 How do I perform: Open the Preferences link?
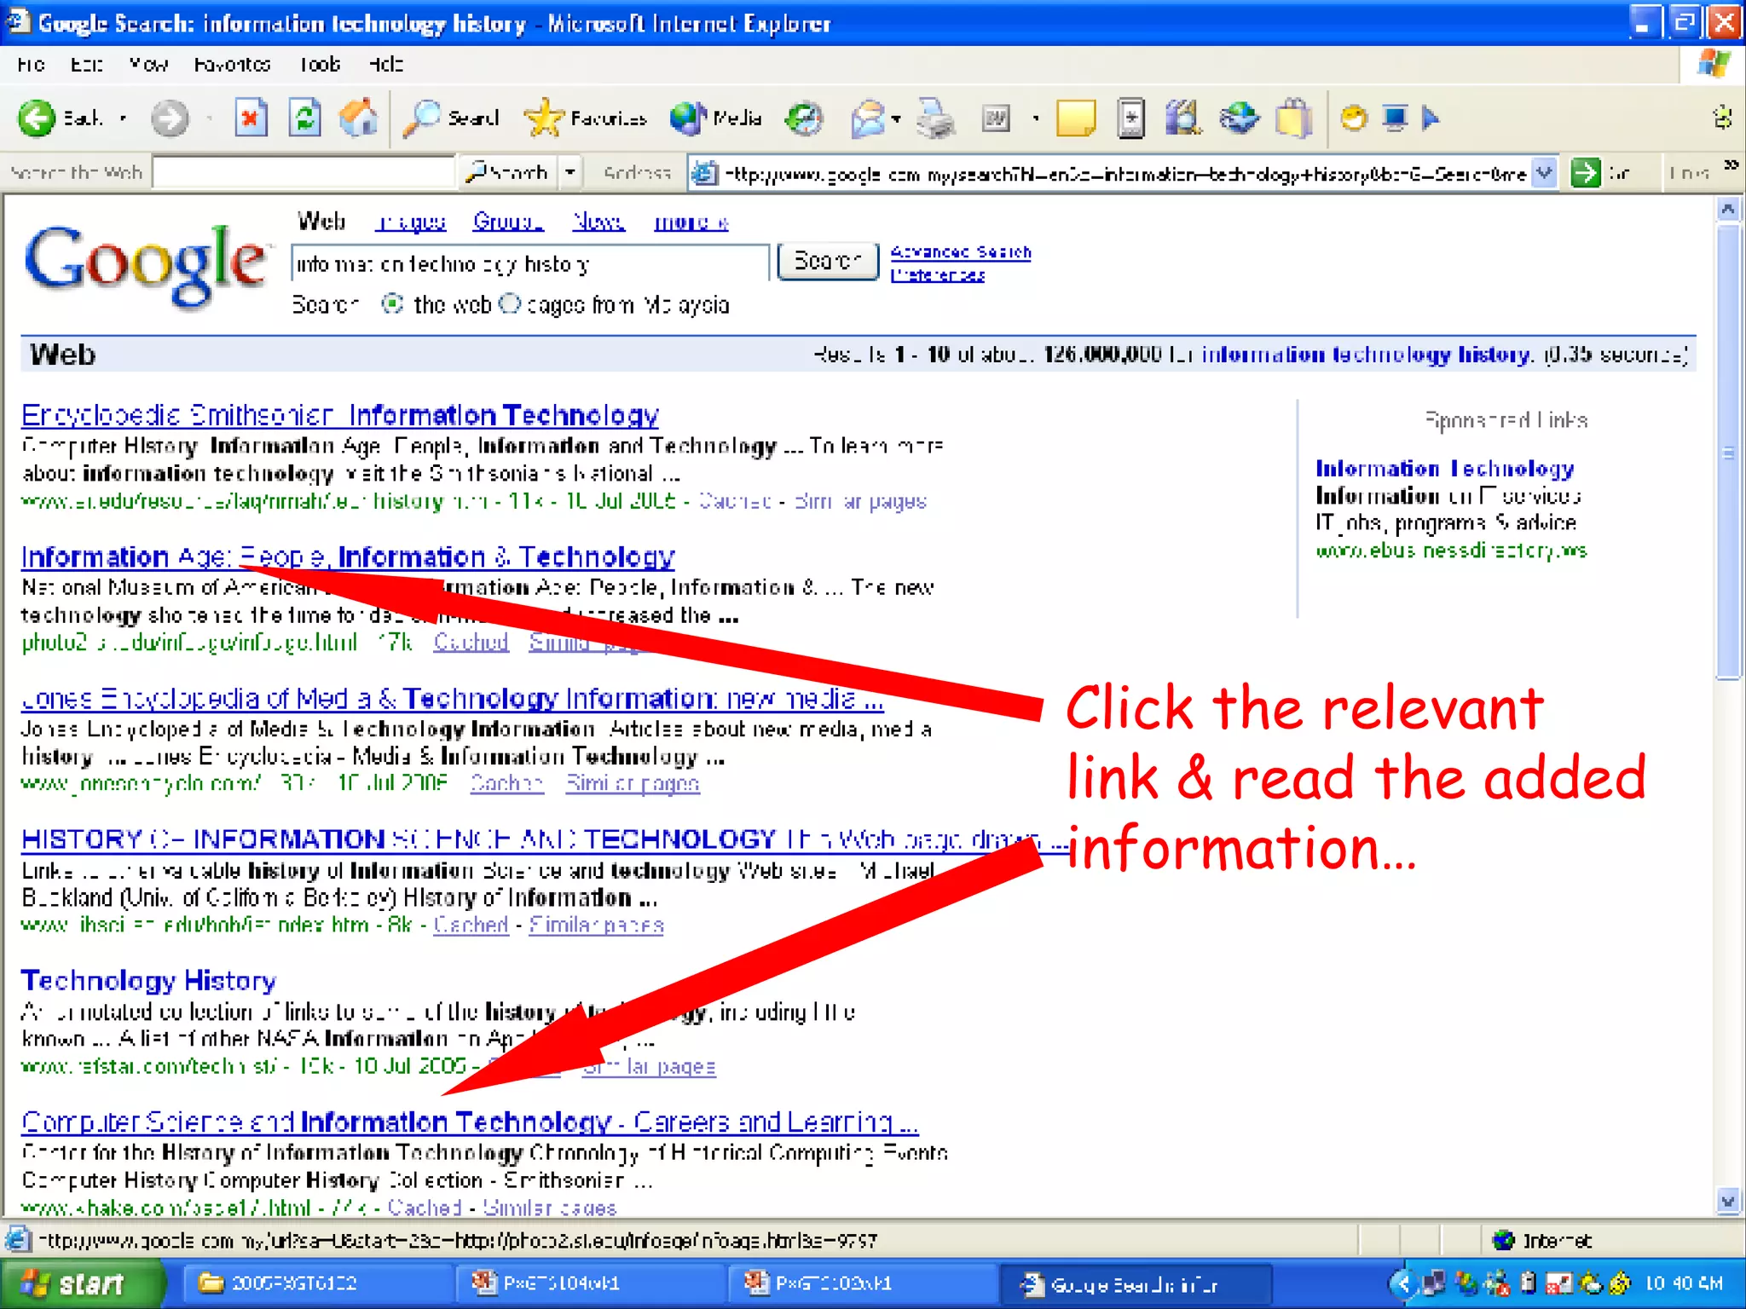[938, 275]
